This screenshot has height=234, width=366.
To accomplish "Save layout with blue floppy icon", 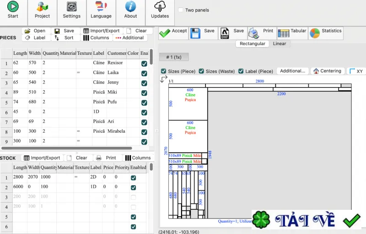I will tap(195, 33).
